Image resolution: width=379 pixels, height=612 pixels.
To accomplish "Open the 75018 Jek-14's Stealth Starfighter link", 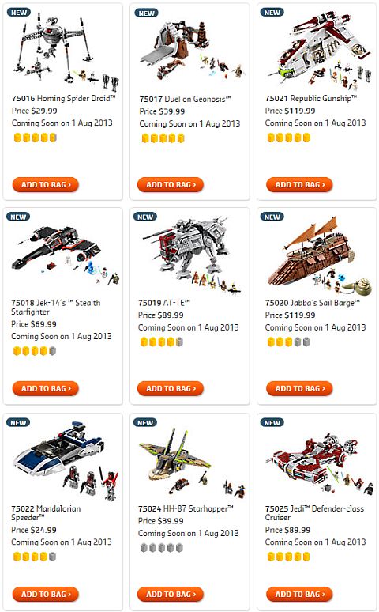I will coord(56,307).
